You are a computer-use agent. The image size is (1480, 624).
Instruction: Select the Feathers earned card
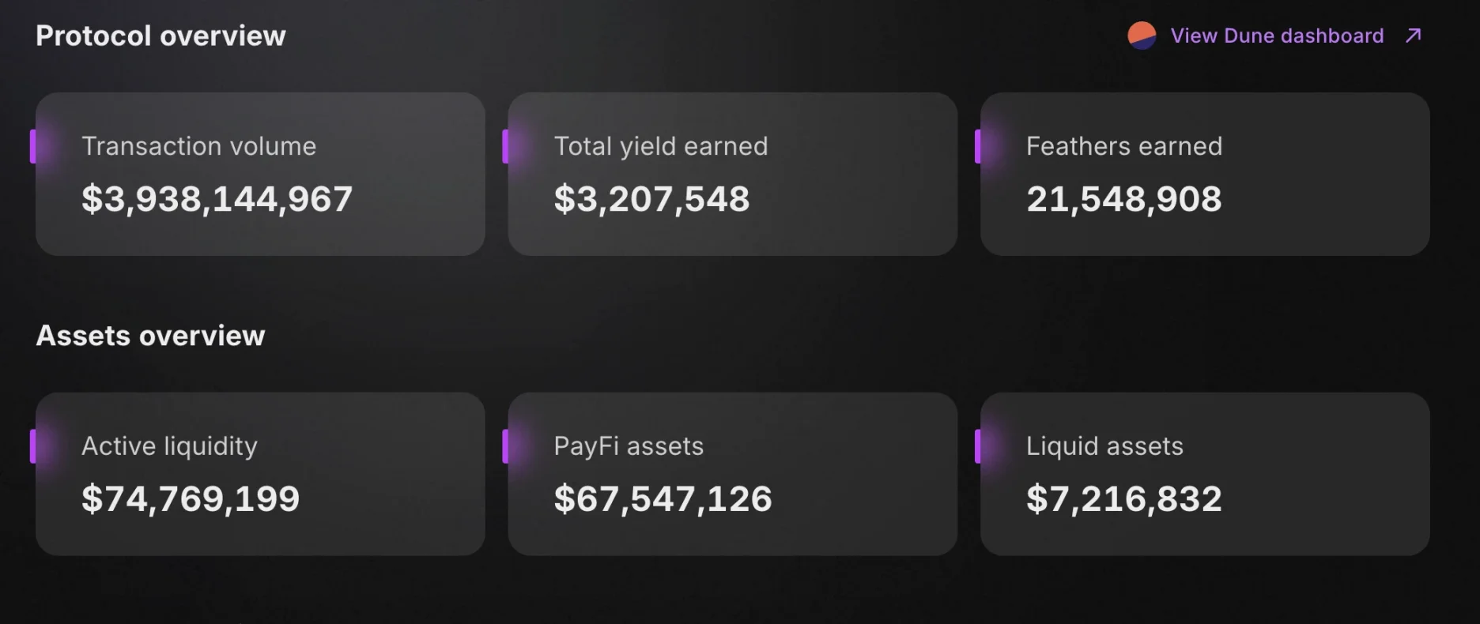point(1204,174)
